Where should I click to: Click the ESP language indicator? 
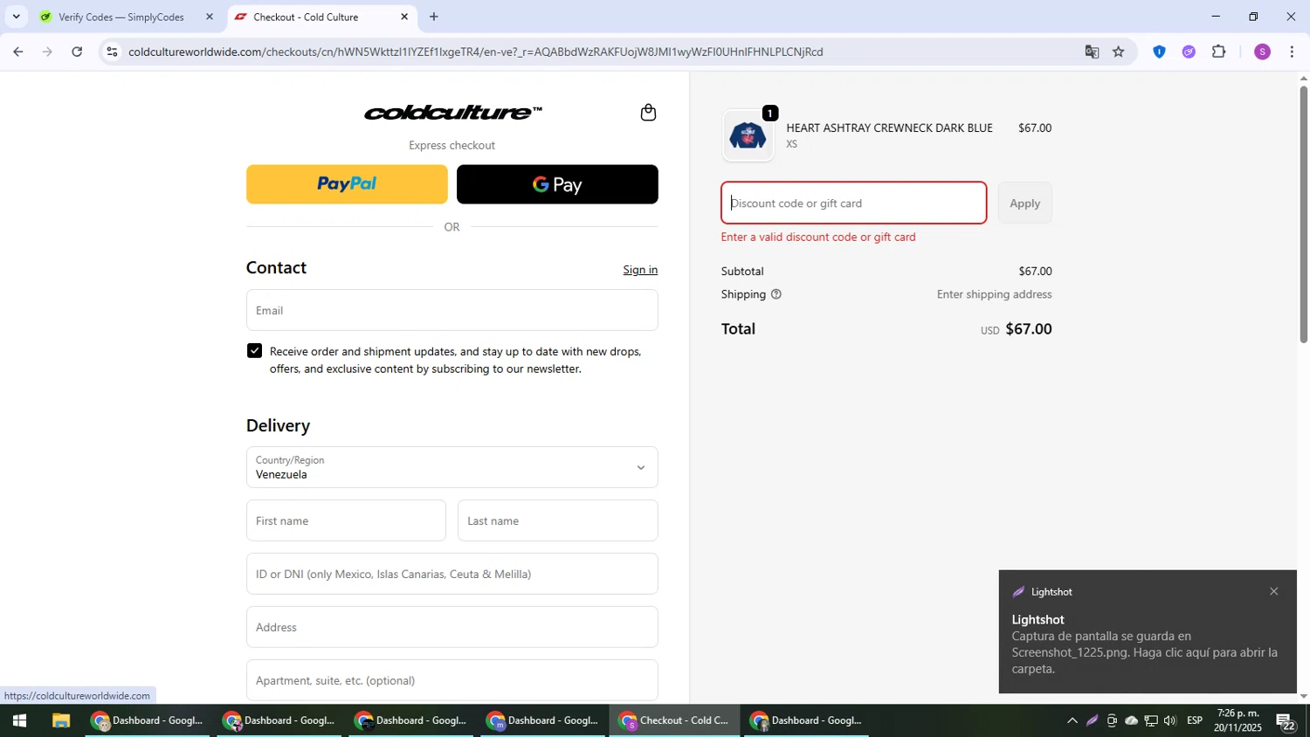tap(1195, 720)
